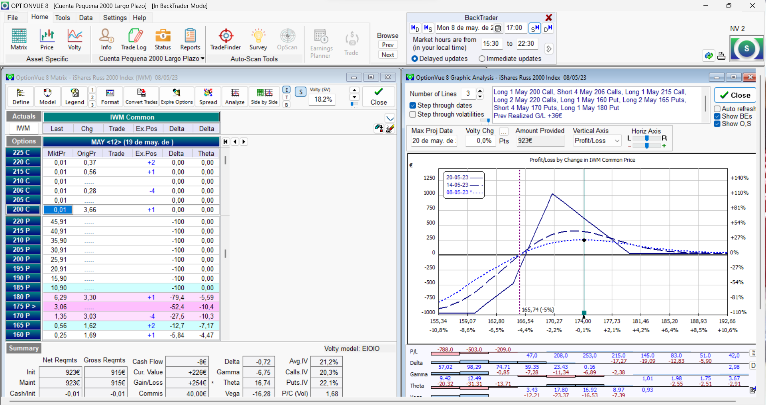Expand BackTrader panel with chevron arrow
This screenshot has width=766, height=405.
coord(549,49)
